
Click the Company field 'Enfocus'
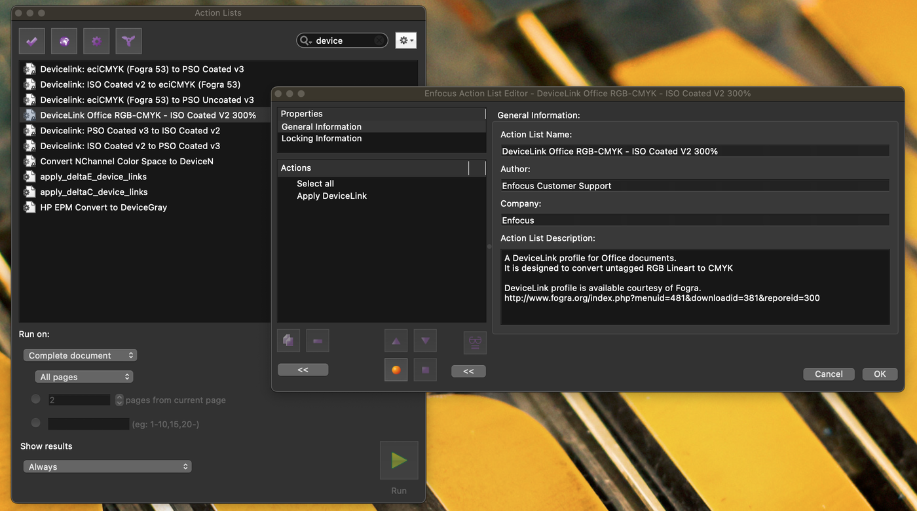[695, 220]
